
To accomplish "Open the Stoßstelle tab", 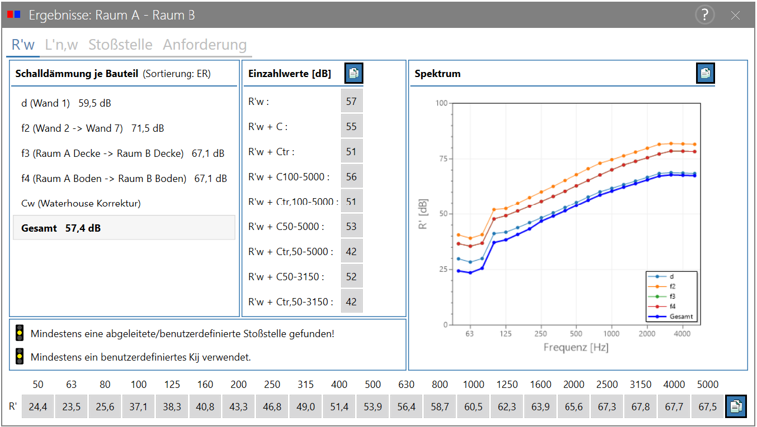I will point(120,45).
